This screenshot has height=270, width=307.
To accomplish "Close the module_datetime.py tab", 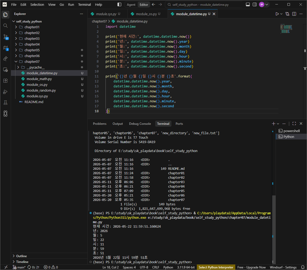I will tap(214, 14).
